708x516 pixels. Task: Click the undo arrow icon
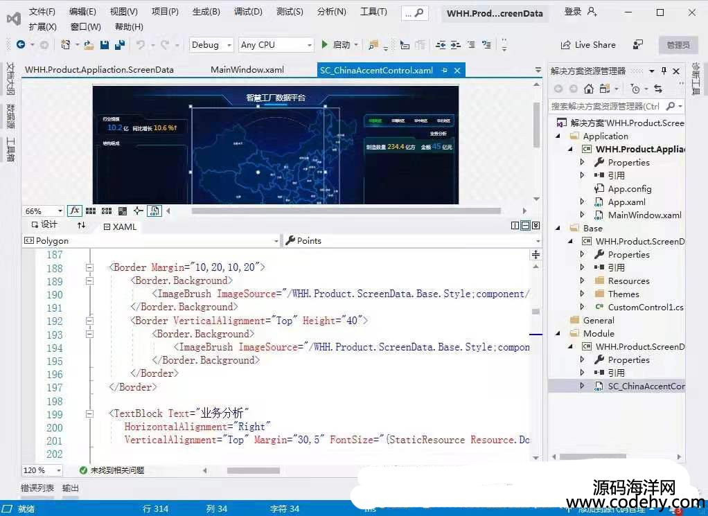point(141,44)
